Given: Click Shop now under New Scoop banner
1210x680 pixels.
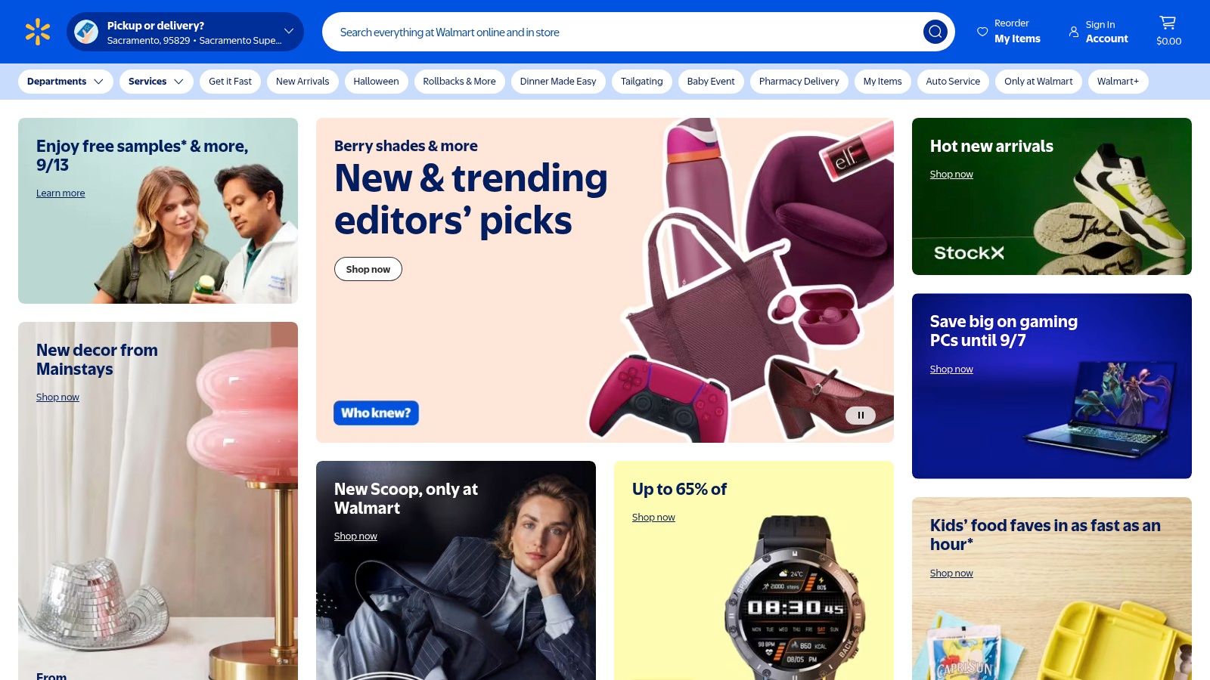Looking at the screenshot, I should pyautogui.click(x=355, y=536).
